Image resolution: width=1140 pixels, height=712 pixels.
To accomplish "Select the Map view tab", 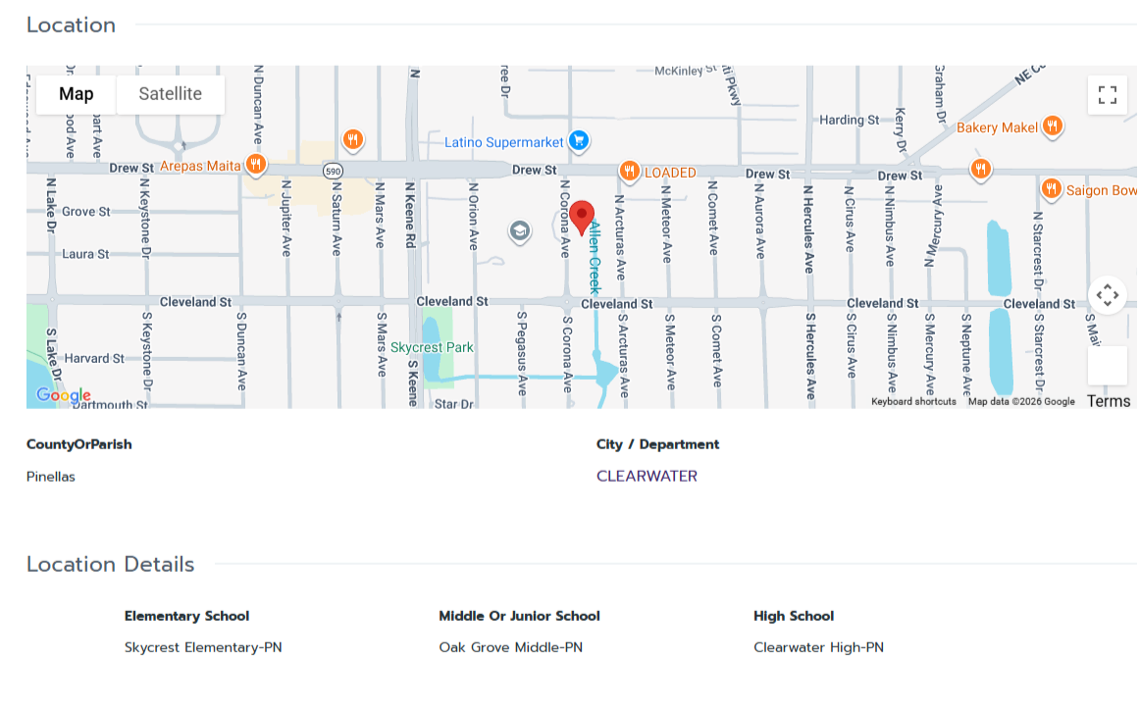I will (x=77, y=94).
